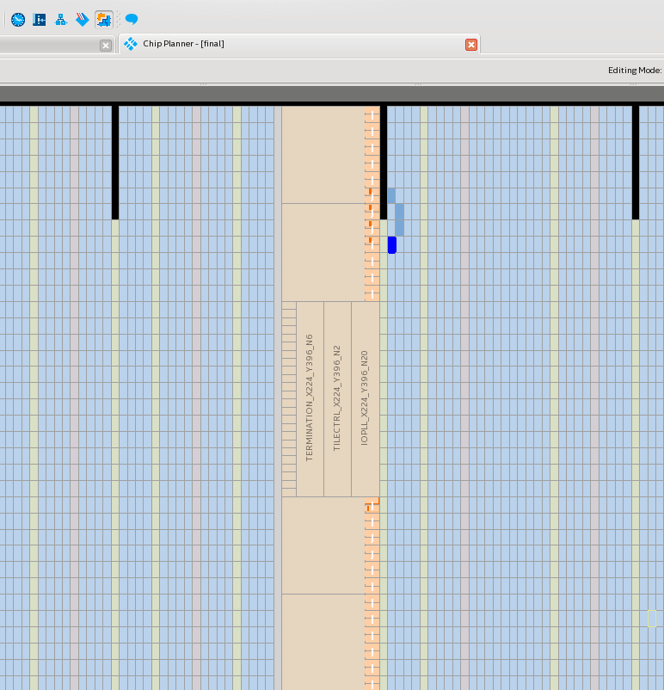664x690 pixels.
Task: Click the speech bubble help icon
Action: pyautogui.click(x=132, y=19)
